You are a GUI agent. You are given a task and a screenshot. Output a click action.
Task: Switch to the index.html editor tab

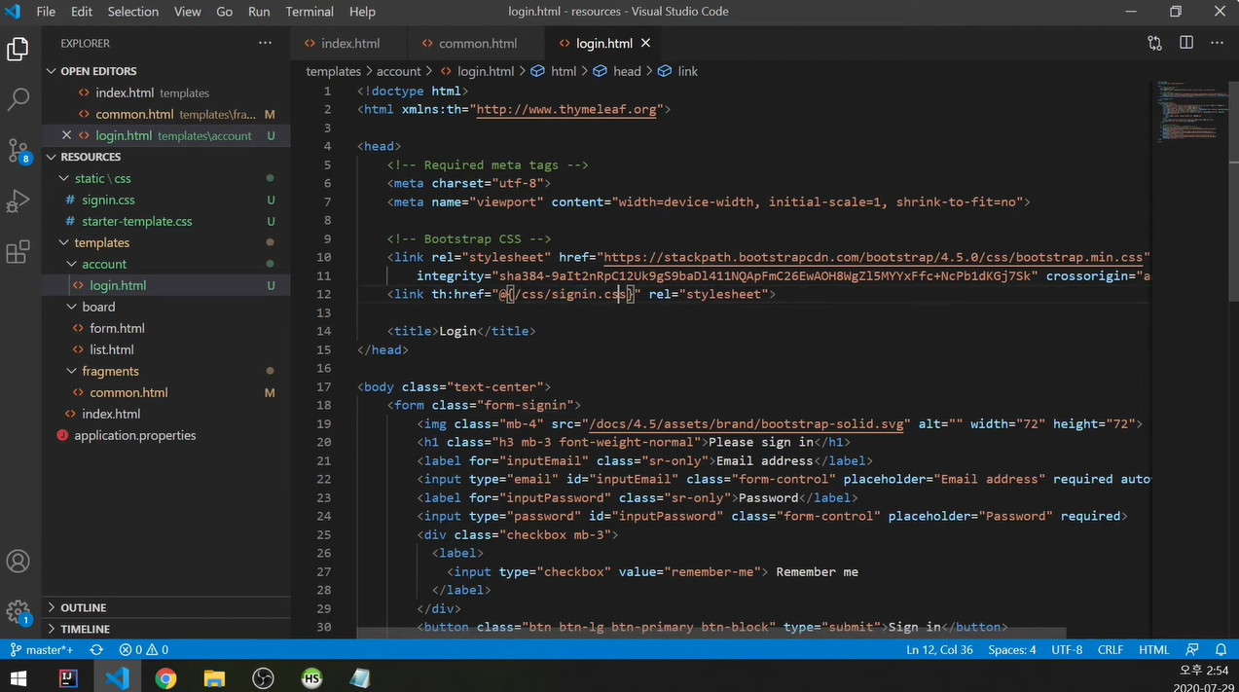[x=349, y=43]
